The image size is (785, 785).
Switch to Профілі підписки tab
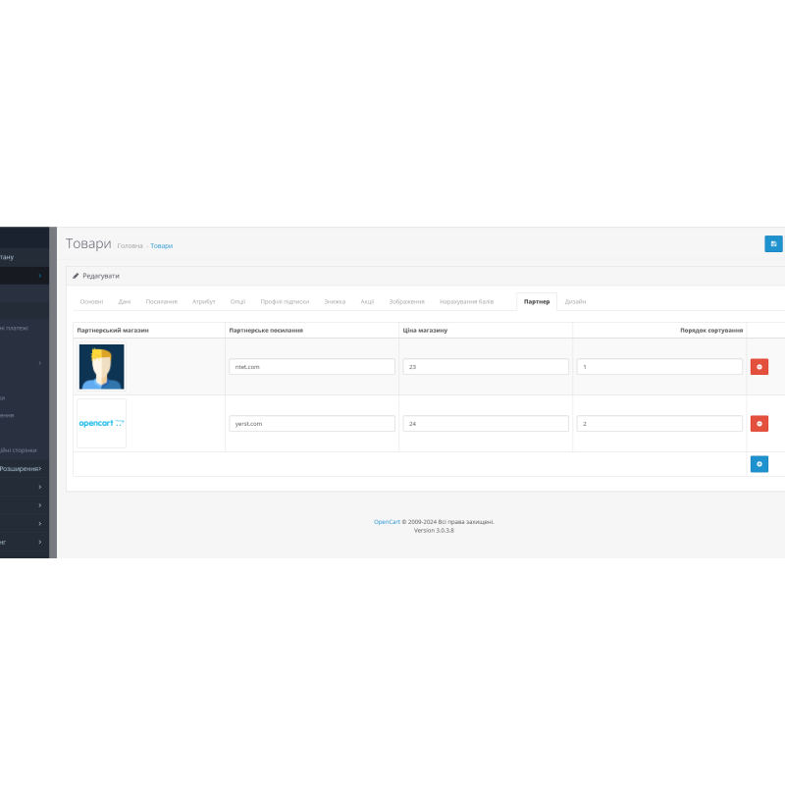(285, 301)
